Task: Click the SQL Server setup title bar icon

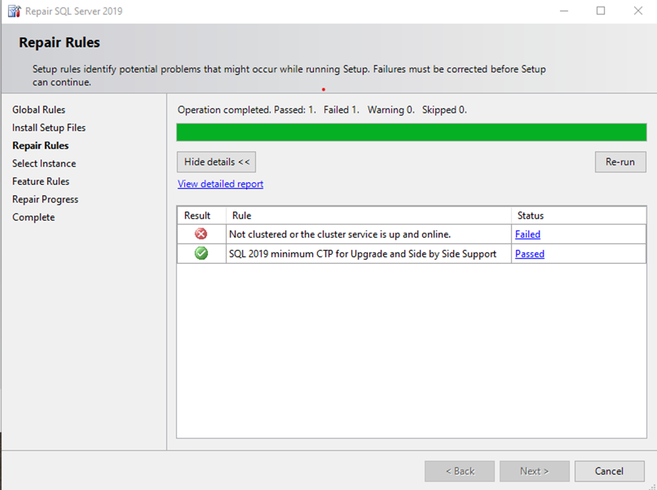Action: [14, 11]
